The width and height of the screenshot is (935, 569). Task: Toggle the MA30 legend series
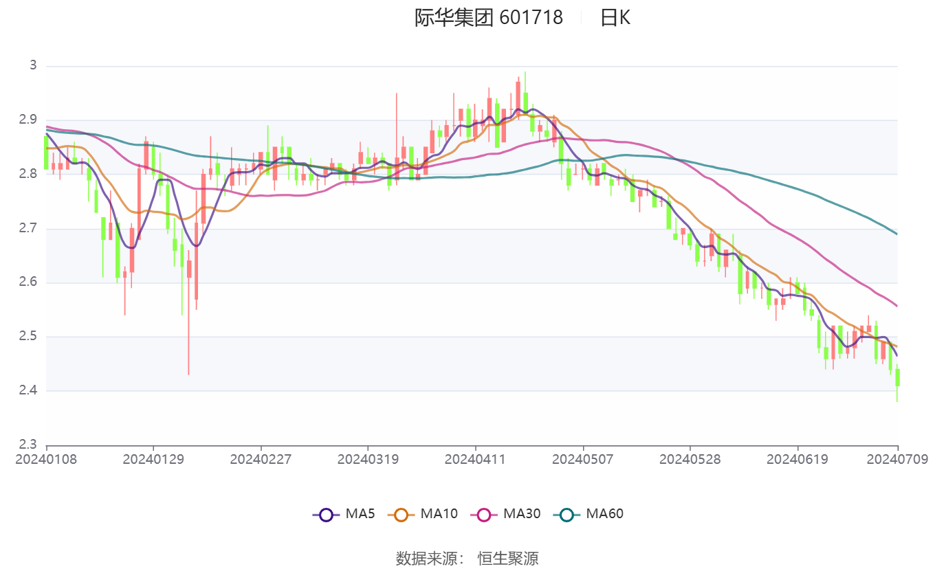[x=505, y=513]
